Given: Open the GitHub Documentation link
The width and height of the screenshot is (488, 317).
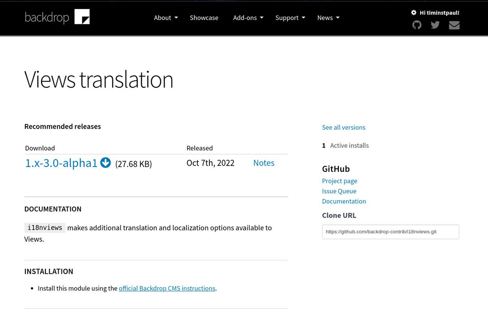Looking at the screenshot, I should click(x=344, y=201).
